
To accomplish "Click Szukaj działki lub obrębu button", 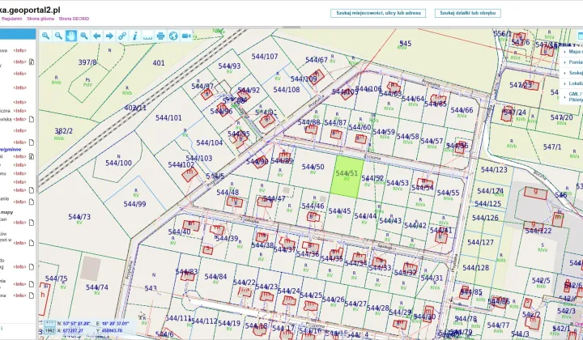I will pyautogui.click(x=469, y=13).
